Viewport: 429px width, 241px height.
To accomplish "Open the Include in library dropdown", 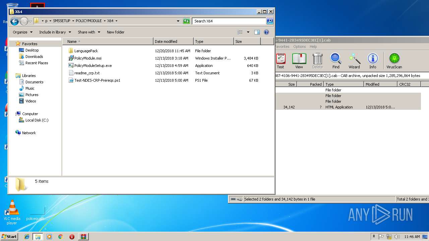I will coord(55,32).
